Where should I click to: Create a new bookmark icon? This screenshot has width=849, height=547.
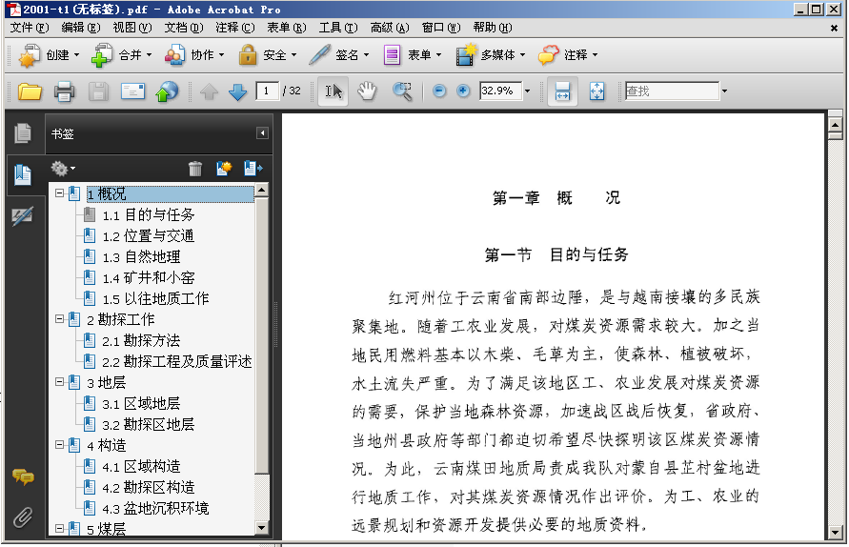point(224,169)
